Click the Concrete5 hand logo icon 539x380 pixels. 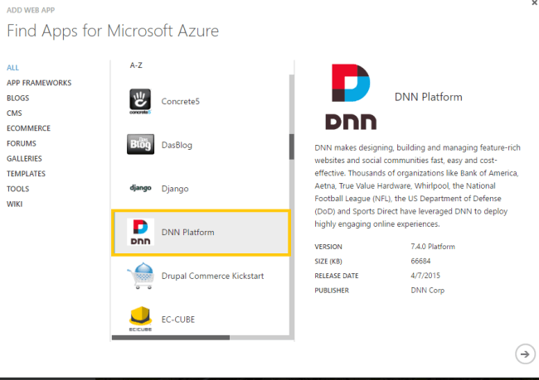point(140,101)
